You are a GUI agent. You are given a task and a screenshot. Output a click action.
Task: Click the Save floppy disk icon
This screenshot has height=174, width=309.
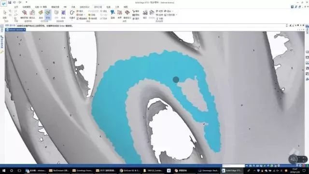tap(10, 2)
